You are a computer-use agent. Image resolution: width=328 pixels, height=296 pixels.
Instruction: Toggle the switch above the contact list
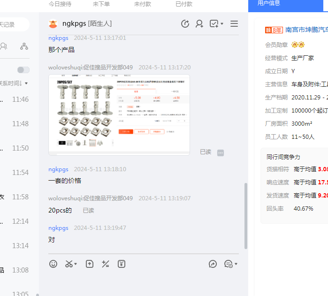23,70
